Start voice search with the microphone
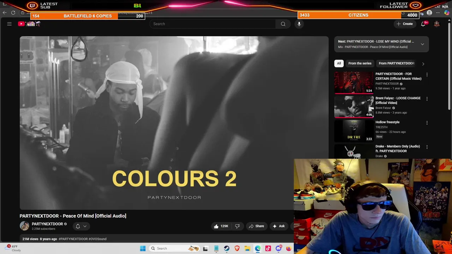452x254 pixels. click(299, 24)
